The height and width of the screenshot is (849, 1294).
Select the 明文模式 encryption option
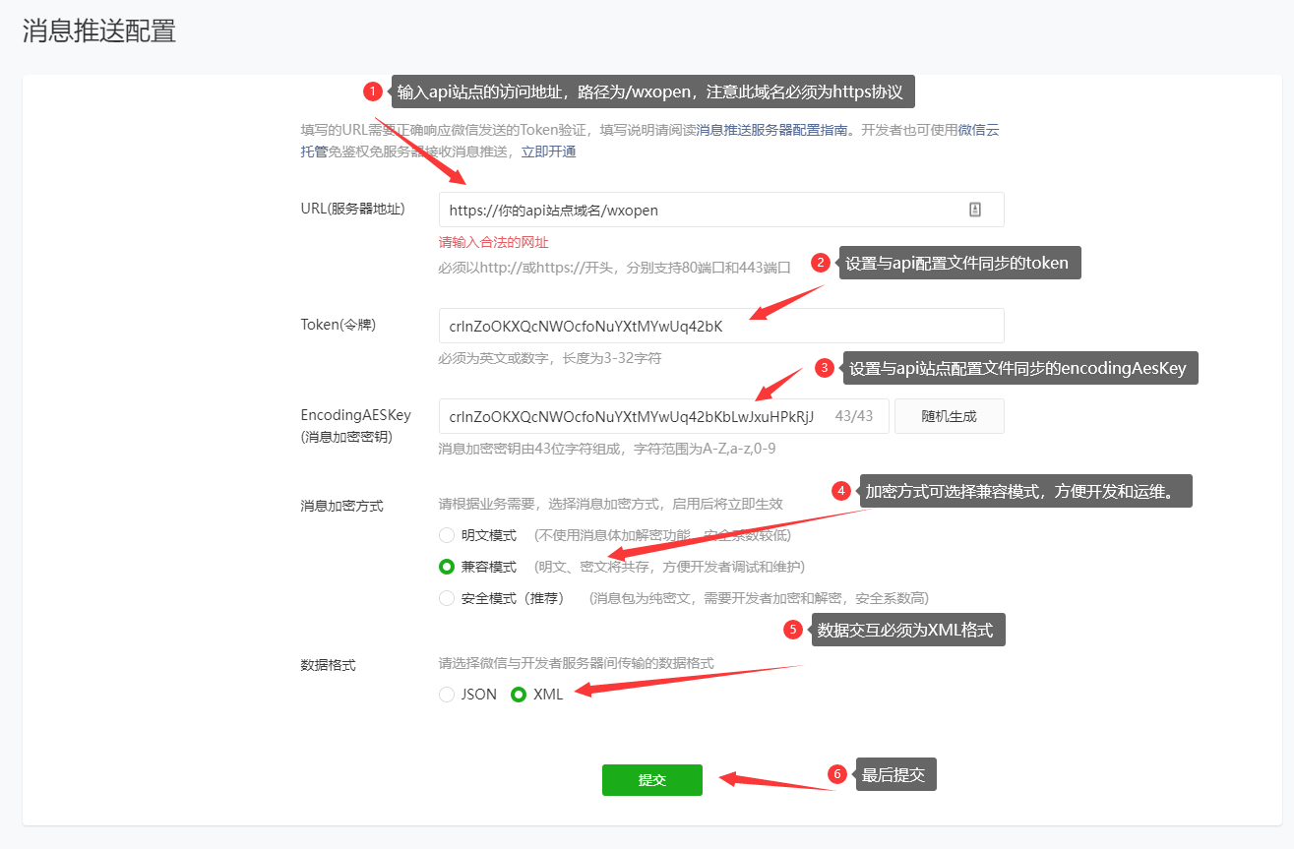[447, 536]
